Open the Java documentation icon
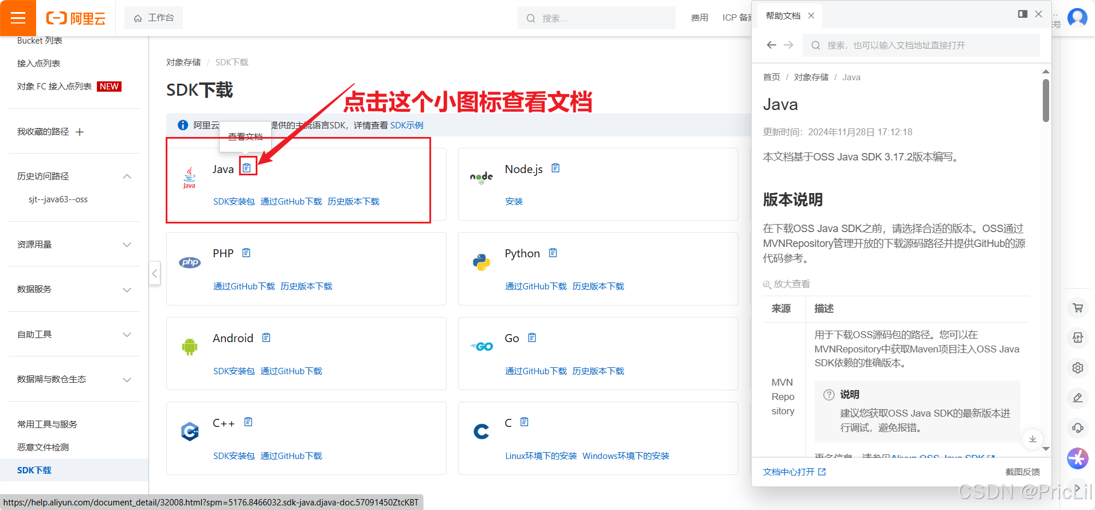1095x510 pixels. [x=247, y=168]
